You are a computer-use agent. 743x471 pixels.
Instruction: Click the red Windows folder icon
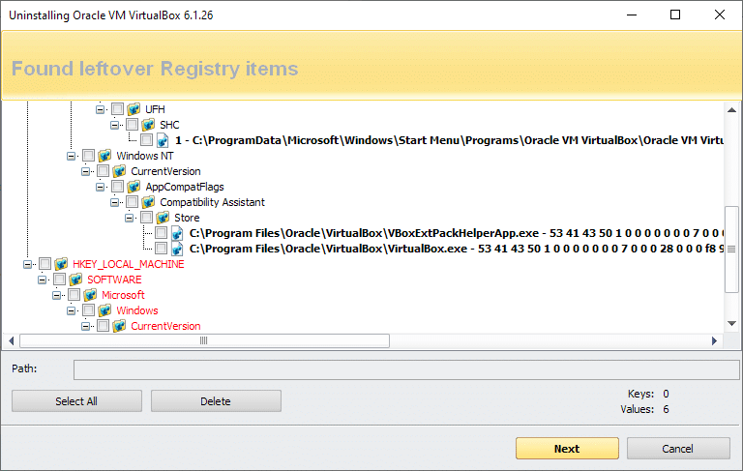pyautogui.click(x=104, y=310)
